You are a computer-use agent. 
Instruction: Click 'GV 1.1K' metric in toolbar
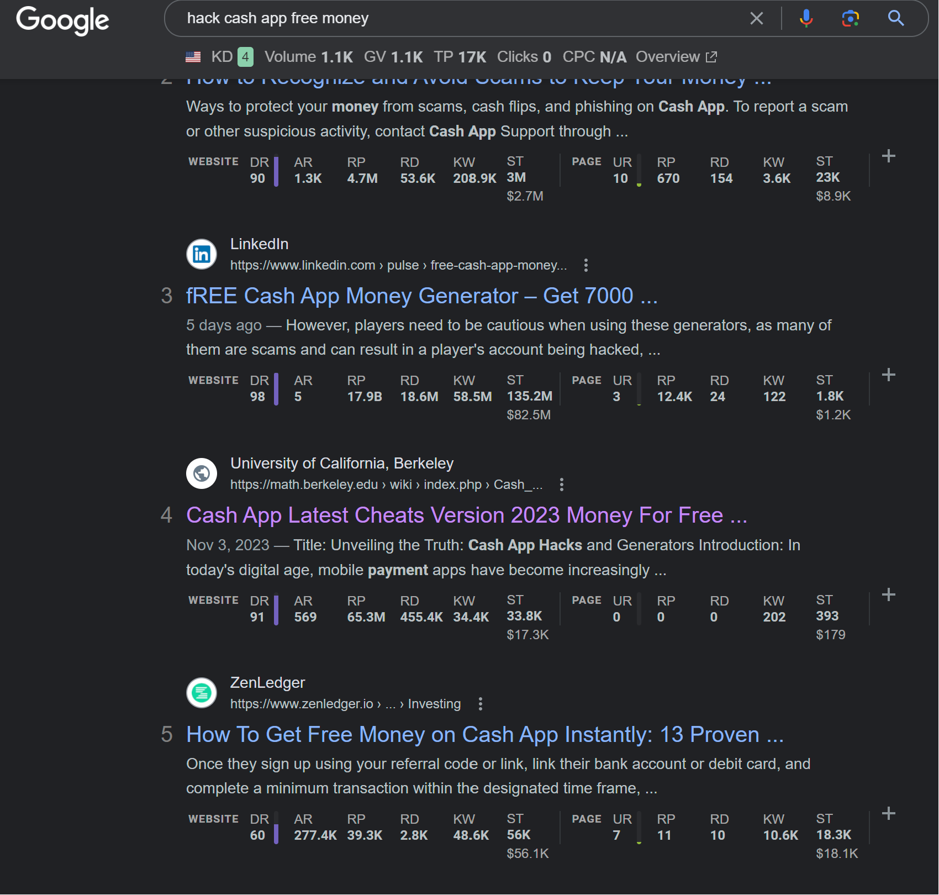pos(393,57)
